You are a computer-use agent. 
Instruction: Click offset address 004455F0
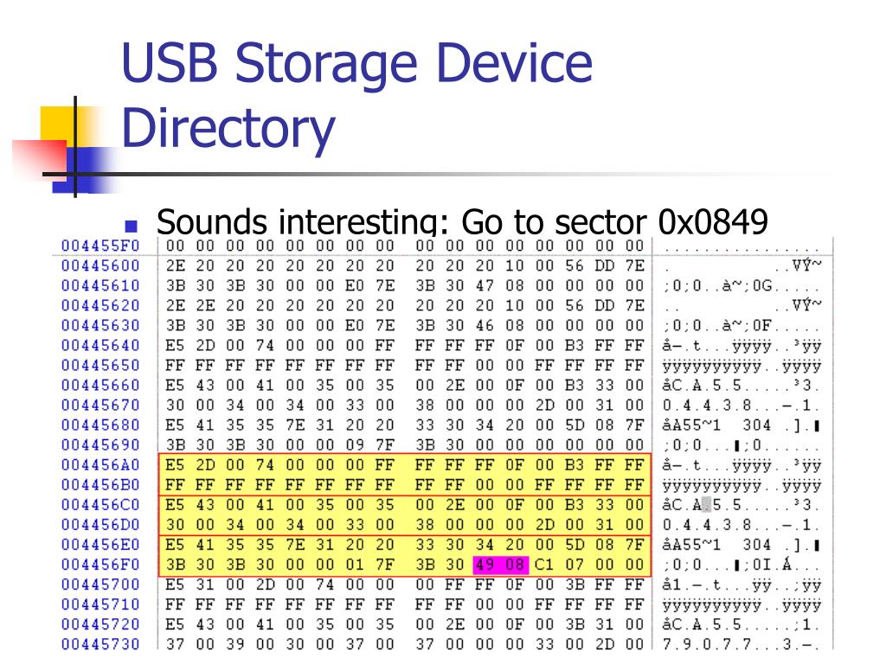100,246
